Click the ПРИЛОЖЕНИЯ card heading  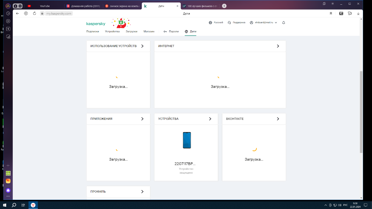point(101,119)
